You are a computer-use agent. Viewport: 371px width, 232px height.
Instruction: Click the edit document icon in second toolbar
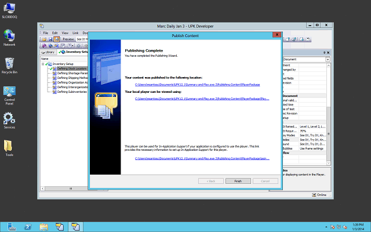pyautogui.click(x=63, y=46)
